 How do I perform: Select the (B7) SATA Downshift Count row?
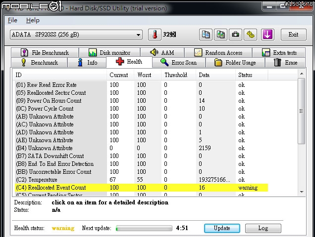pyautogui.click(x=141, y=156)
